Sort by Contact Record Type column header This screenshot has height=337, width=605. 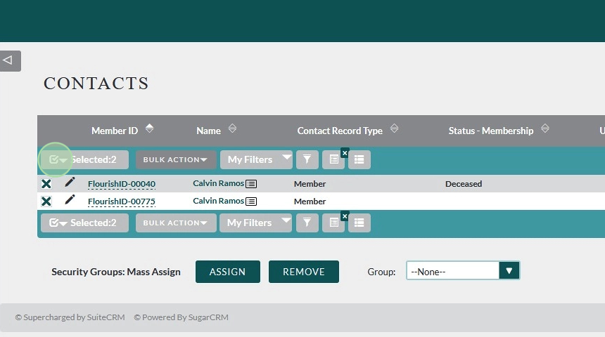[x=340, y=131]
